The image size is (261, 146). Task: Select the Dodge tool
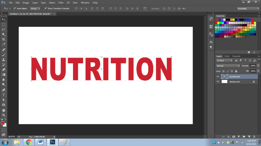(x=4, y=84)
